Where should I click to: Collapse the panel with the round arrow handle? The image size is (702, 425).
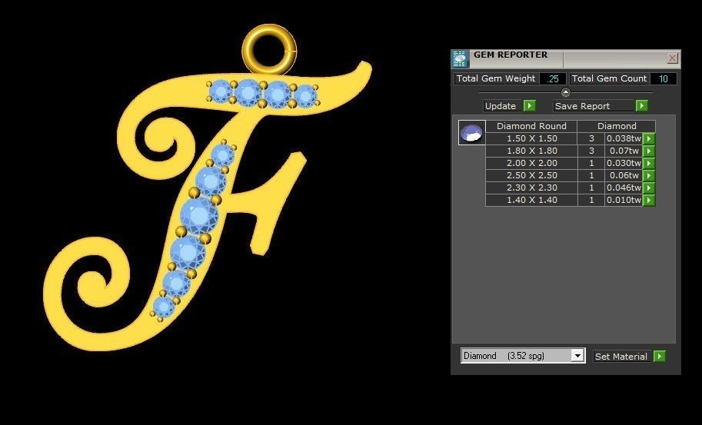pyautogui.click(x=565, y=92)
